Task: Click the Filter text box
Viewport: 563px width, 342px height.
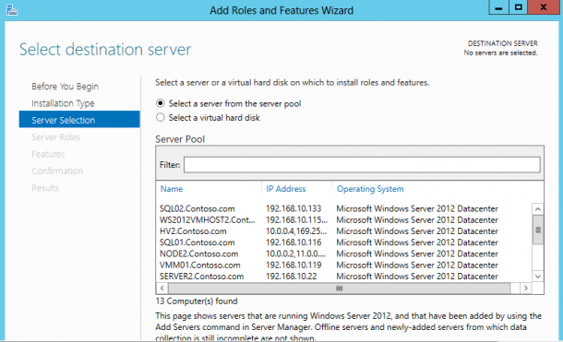Action: [362, 165]
